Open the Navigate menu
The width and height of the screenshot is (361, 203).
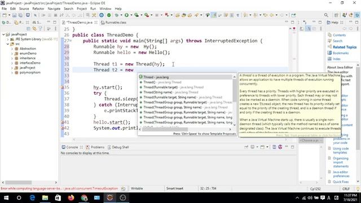click(54, 9)
